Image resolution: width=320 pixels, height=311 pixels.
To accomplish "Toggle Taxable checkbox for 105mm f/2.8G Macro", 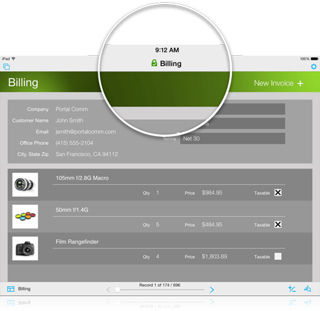I will (x=278, y=193).
